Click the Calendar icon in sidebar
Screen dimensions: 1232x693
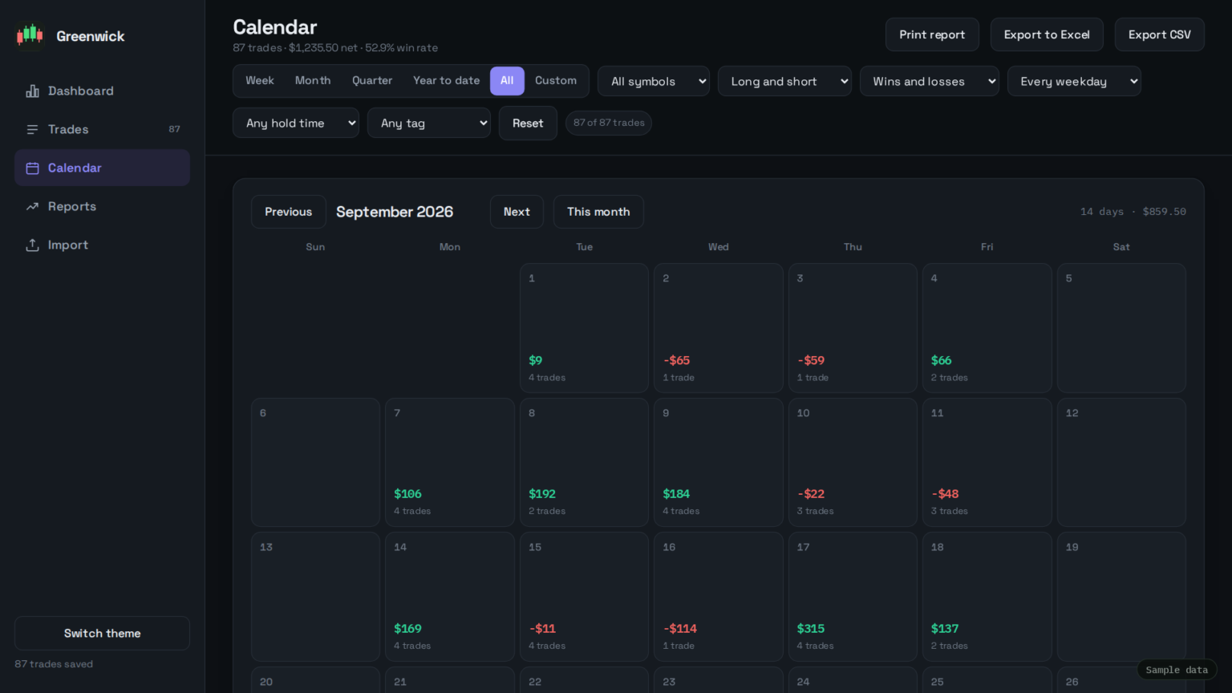click(32, 168)
